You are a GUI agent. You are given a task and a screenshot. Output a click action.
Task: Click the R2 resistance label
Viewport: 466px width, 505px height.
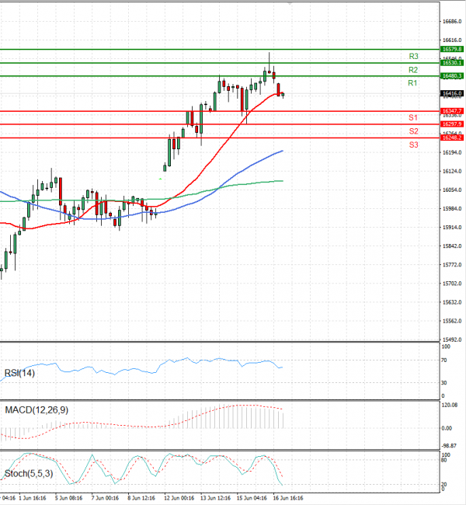click(413, 70)
